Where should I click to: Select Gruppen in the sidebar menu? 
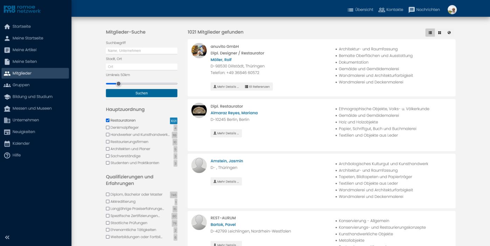tap(21, 85)
